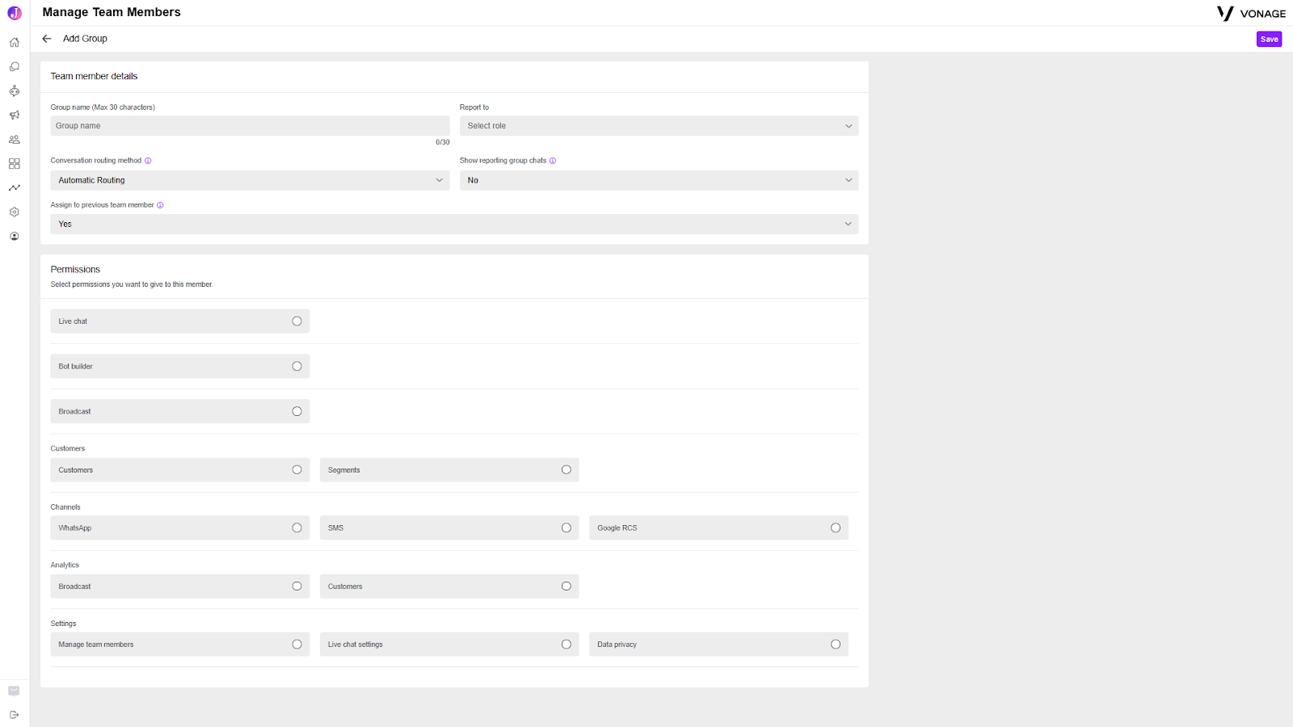Click the message icon near sidebar bottom
The image size is (1293, 727).
coord(14,691)
